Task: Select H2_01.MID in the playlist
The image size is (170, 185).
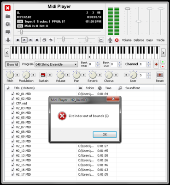Action: (23, 94)
